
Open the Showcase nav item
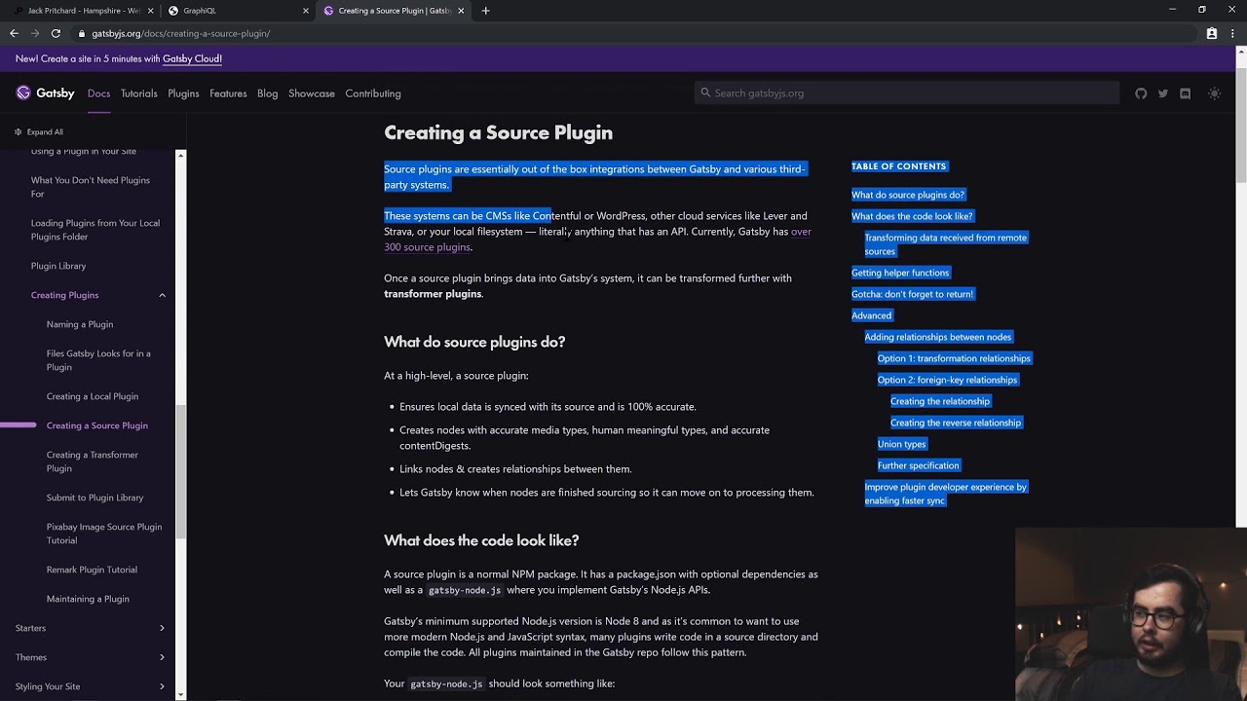coord(312,93)
